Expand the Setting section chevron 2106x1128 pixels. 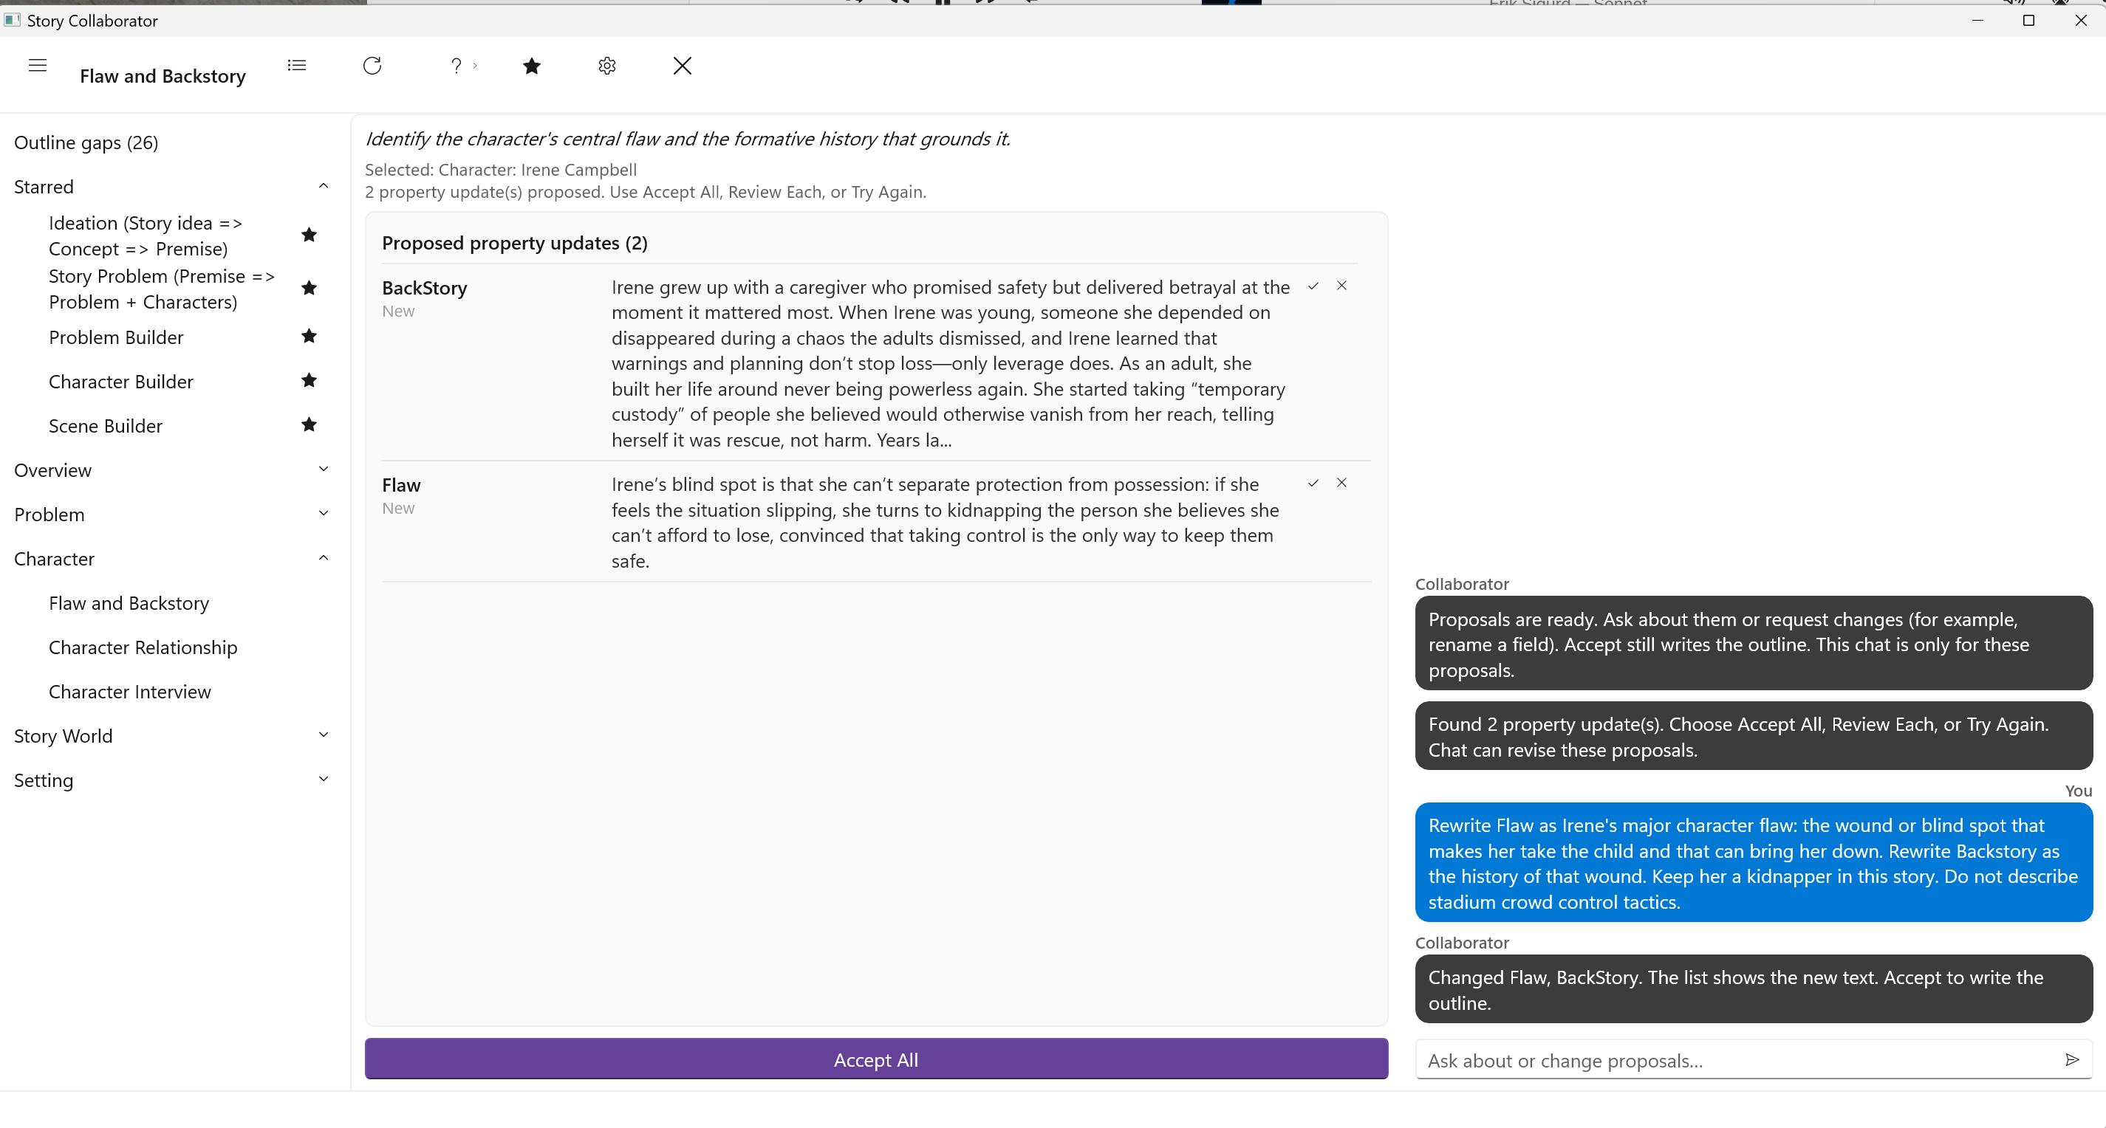(x=324, y=778)
